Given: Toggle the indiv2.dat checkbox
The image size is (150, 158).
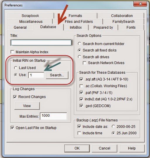Looking at the screenshot, I should pyautogui.click(x=81, y=99).
